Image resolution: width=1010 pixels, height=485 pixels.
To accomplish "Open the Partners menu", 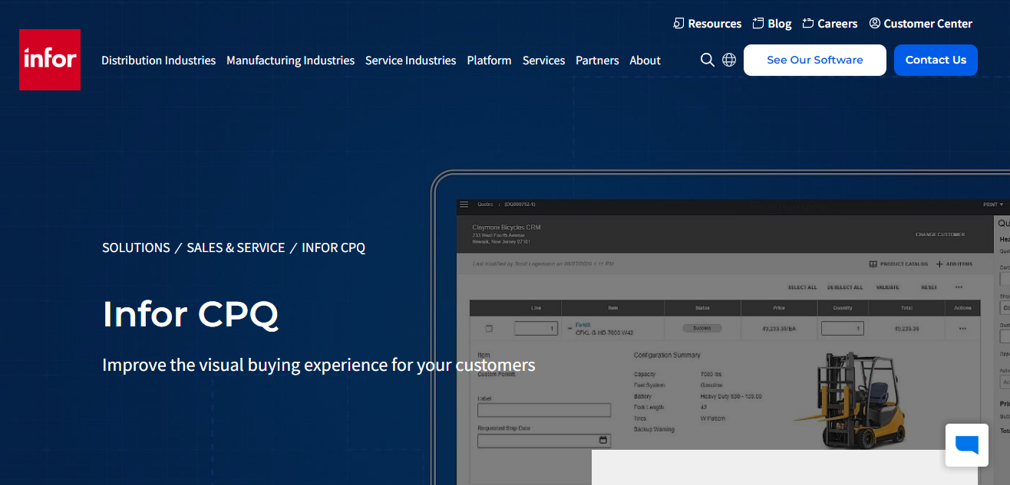I will coord(597,61).
